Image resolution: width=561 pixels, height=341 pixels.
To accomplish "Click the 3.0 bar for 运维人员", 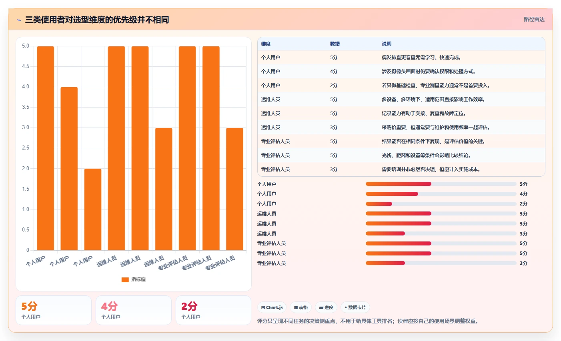I will (x=164, y=189).
